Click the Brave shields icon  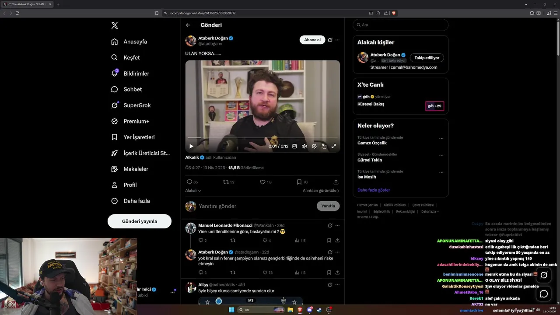click(394, 13)
